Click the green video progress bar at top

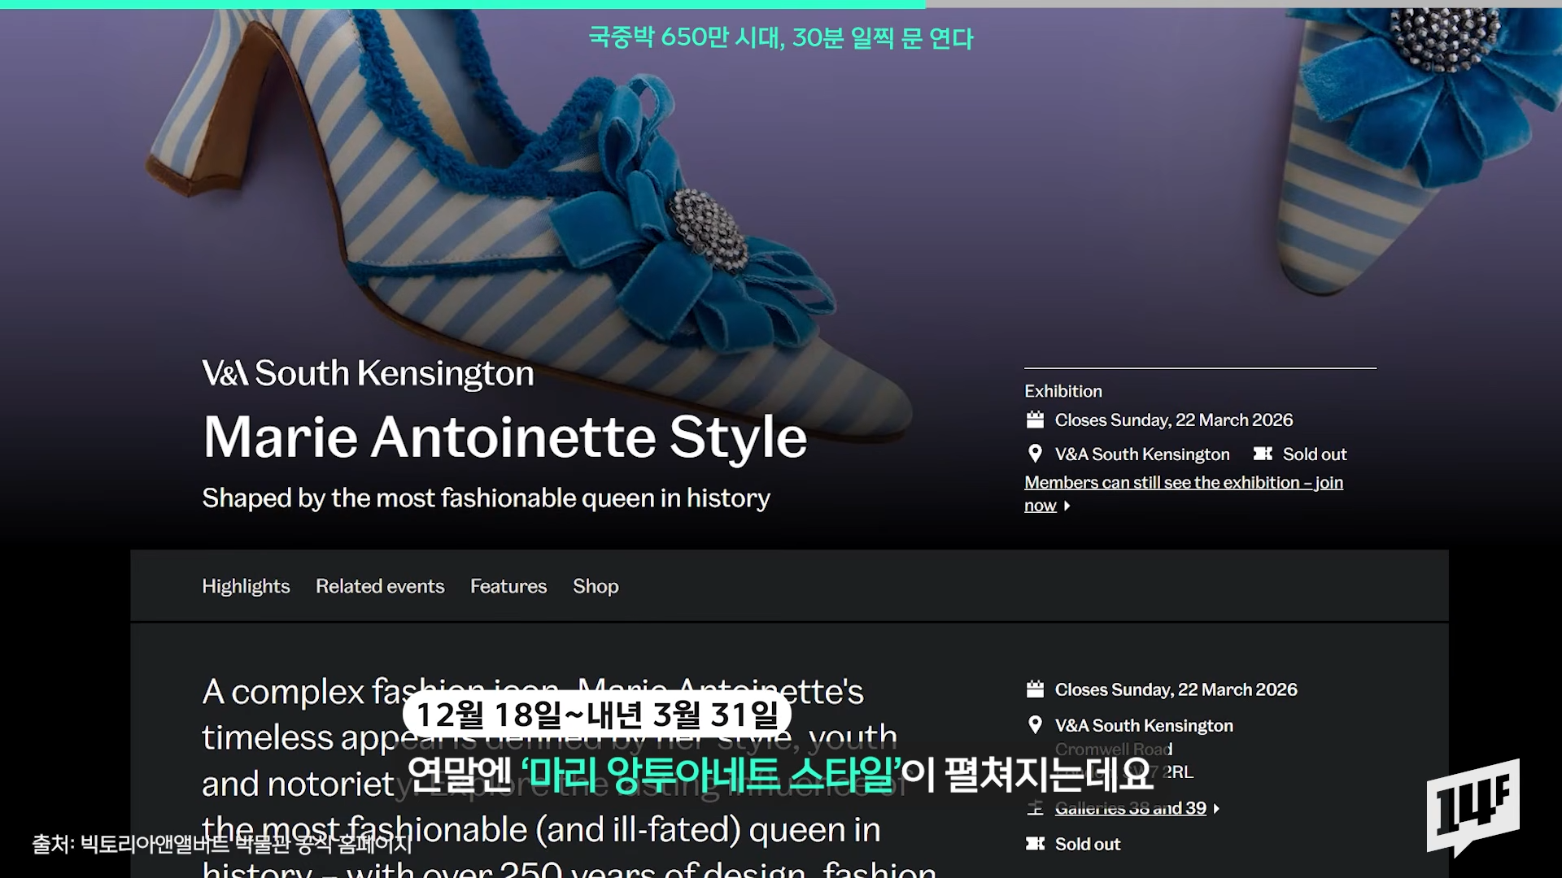462,4
